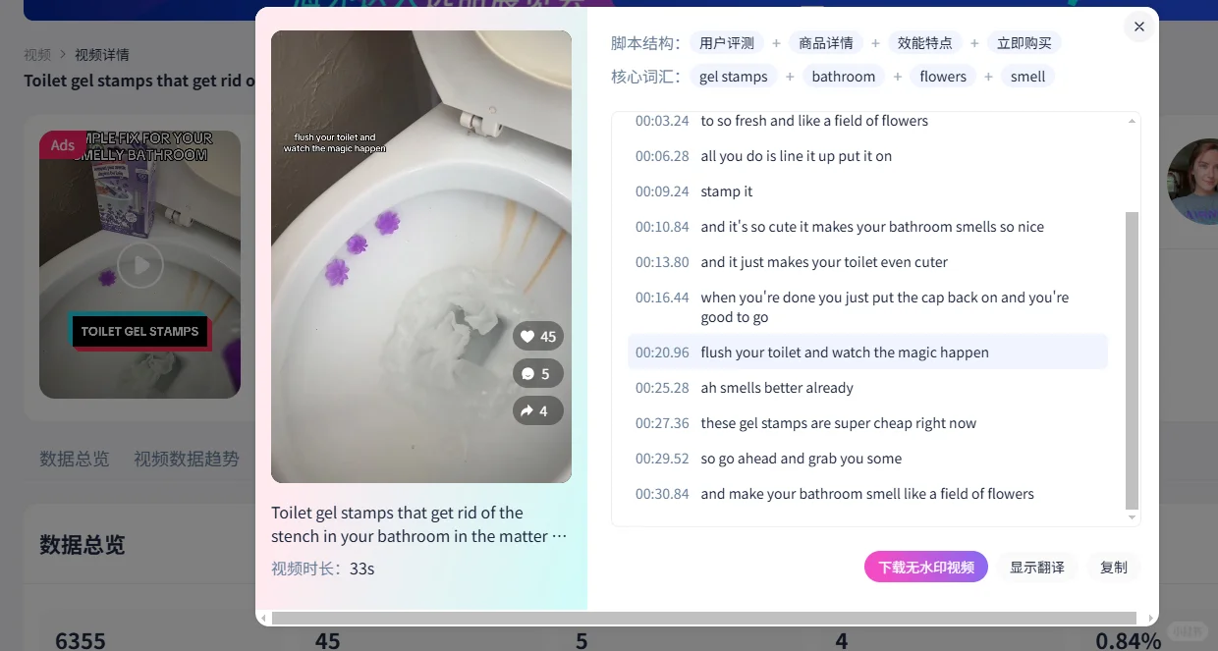
Task: Select the gel stamps keyword tag
Action: [734, 76]
